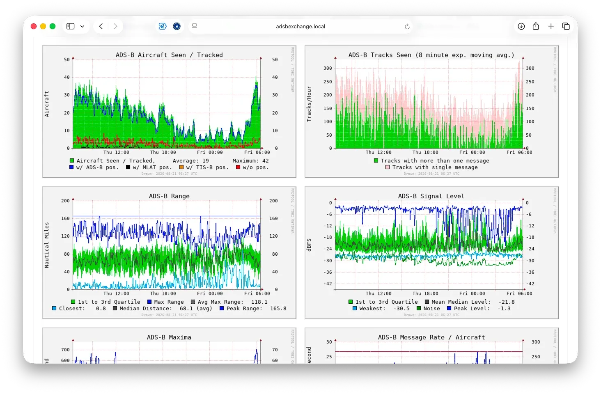Click the 'Maximum: 42' value text
The image size is (601, 394).
pyautogui.click(x=251, y=161)
